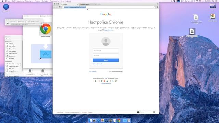Open the История menu
Viewport: 219px width, 123px height.
[x=37, y=1]
